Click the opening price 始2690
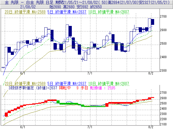 tap(55, 7)
